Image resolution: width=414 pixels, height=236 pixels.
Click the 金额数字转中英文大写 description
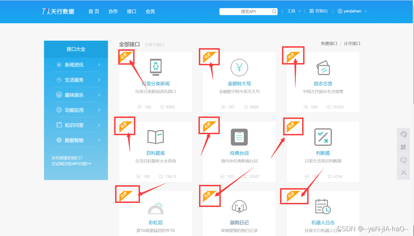pos(239,92)
